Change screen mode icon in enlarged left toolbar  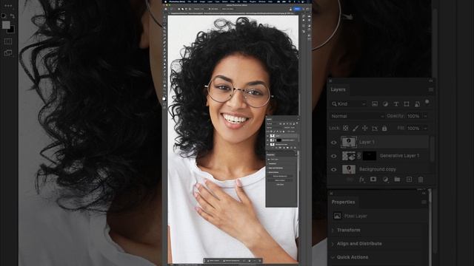(8, 52)
